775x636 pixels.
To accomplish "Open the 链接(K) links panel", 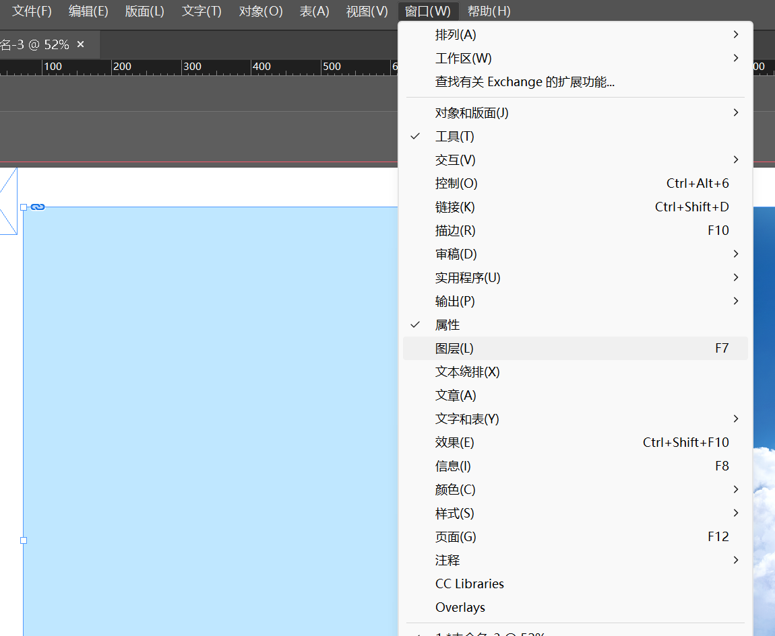I will click(x=456, y=207).
